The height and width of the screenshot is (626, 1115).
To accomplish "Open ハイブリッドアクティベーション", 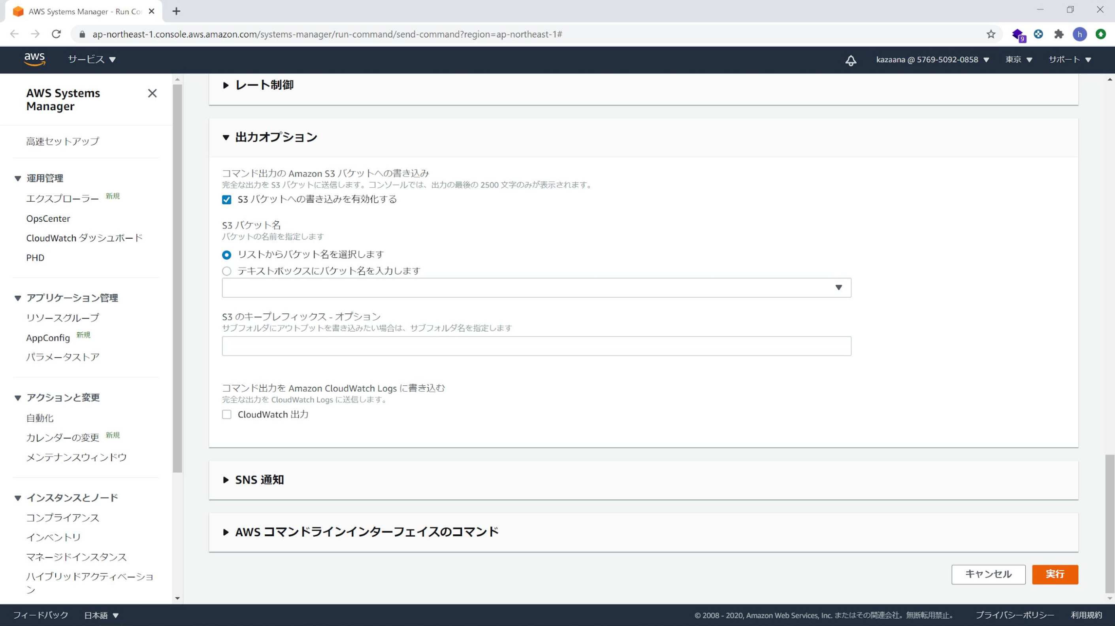I will coord(90,583).
